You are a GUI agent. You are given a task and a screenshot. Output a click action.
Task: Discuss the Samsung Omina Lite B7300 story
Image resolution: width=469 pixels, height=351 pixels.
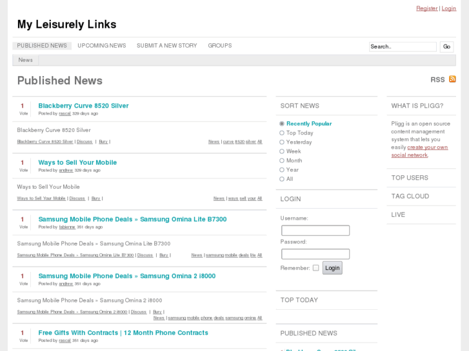[x=145, y=255]
